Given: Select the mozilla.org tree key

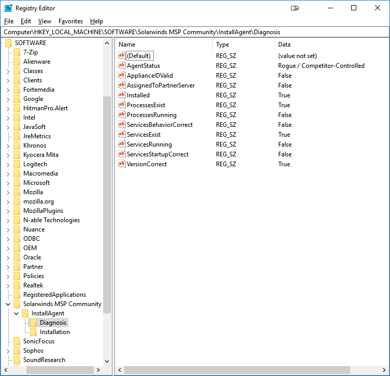Looking at the screenshot, I should pyautogui.click(x=38, y=201).
